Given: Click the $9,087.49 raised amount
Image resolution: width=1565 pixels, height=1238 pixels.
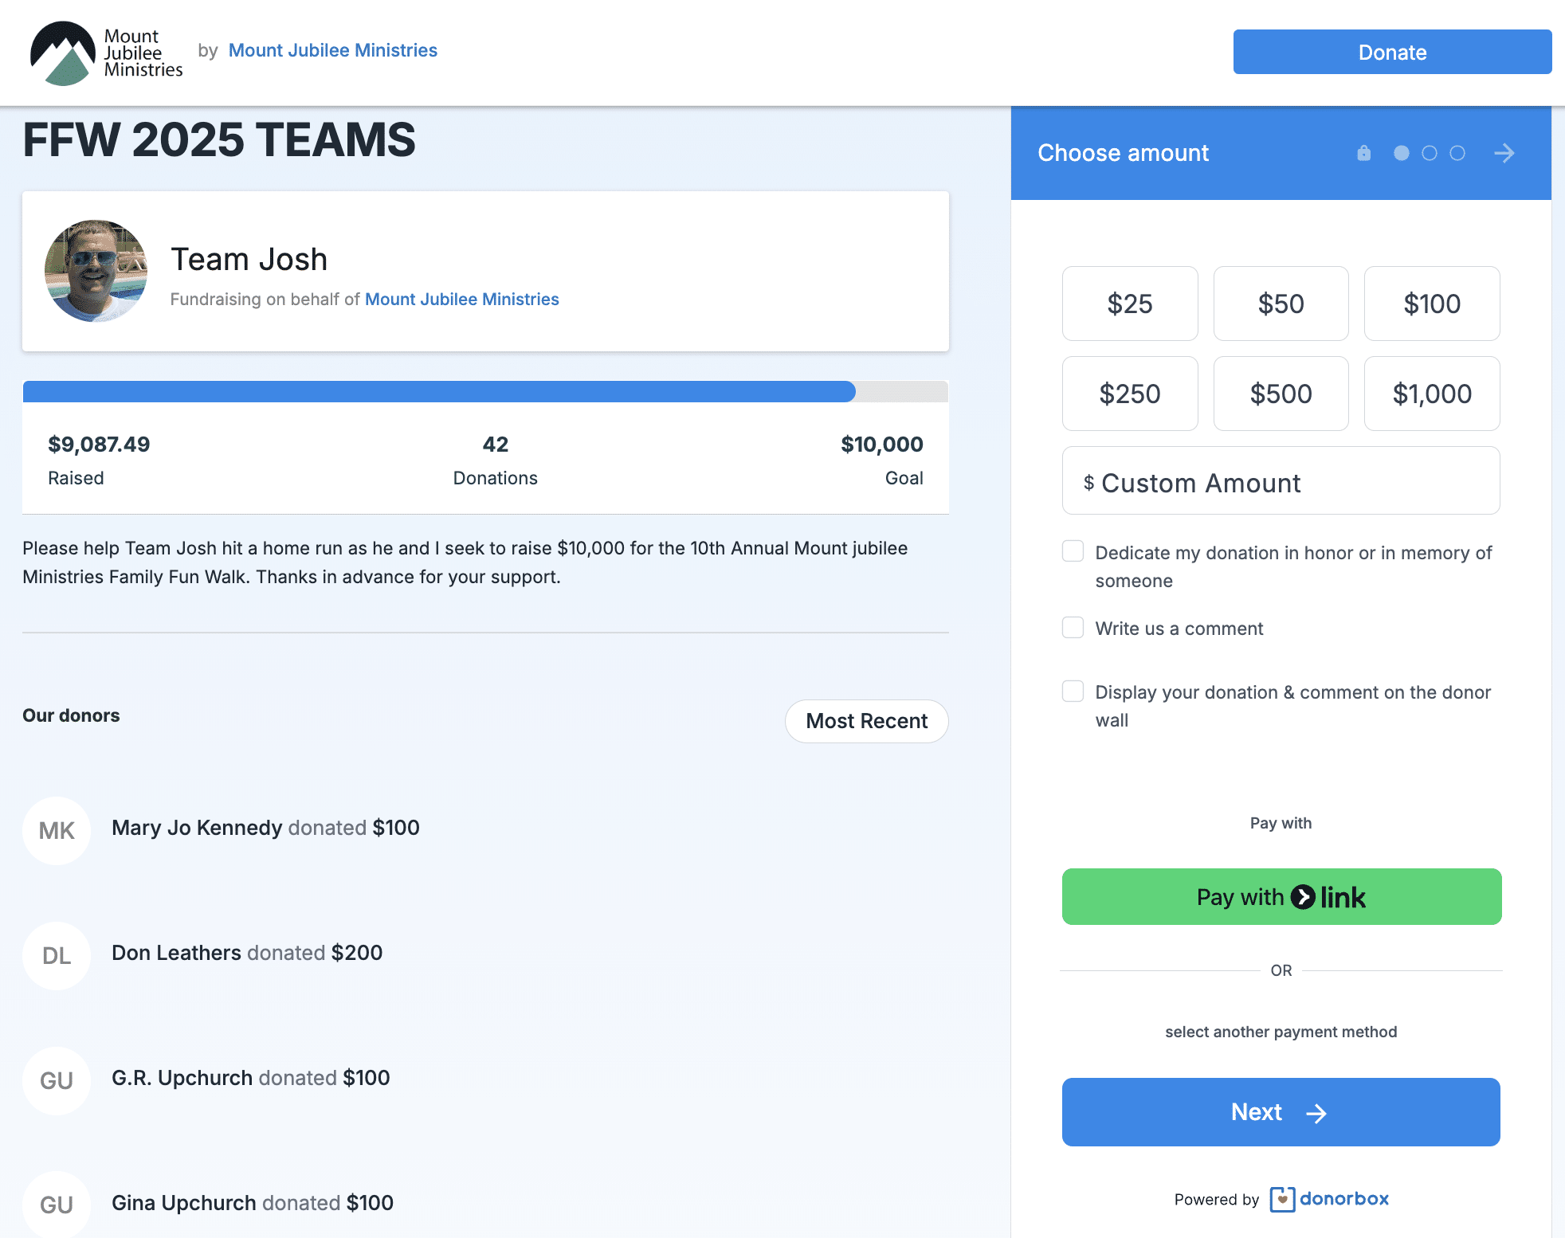Looking at the screenshot, I should click(99, 445).
